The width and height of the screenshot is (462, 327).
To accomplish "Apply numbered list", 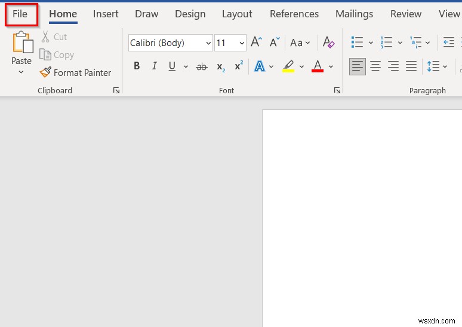I will click(x=386, y=42).
